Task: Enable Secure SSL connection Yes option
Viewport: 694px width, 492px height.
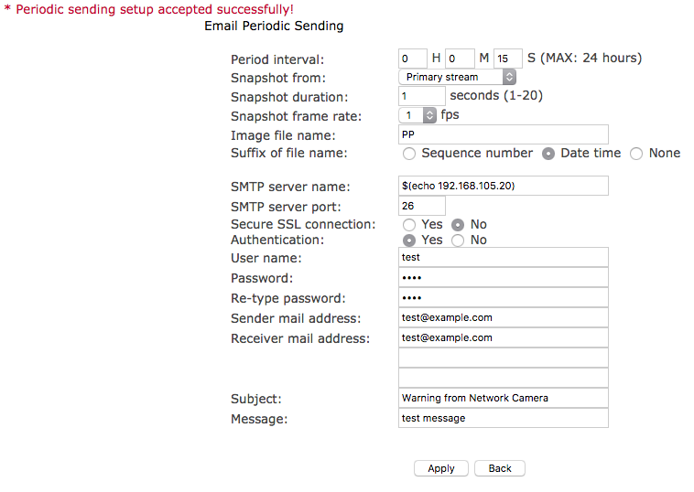Action: [409, 225]
